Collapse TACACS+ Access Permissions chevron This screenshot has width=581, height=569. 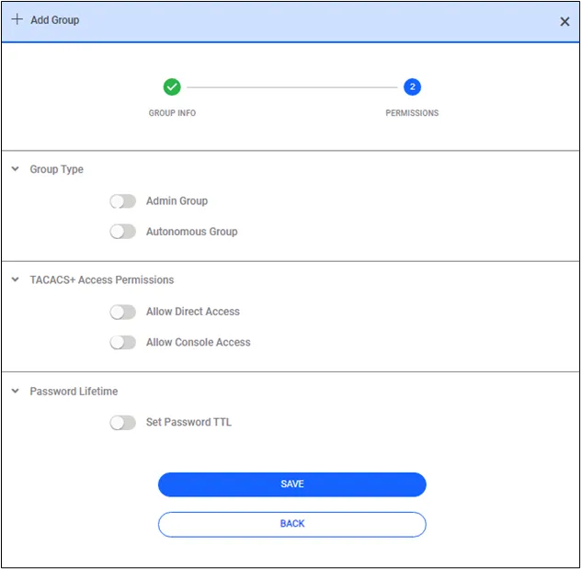pos(16,279)
